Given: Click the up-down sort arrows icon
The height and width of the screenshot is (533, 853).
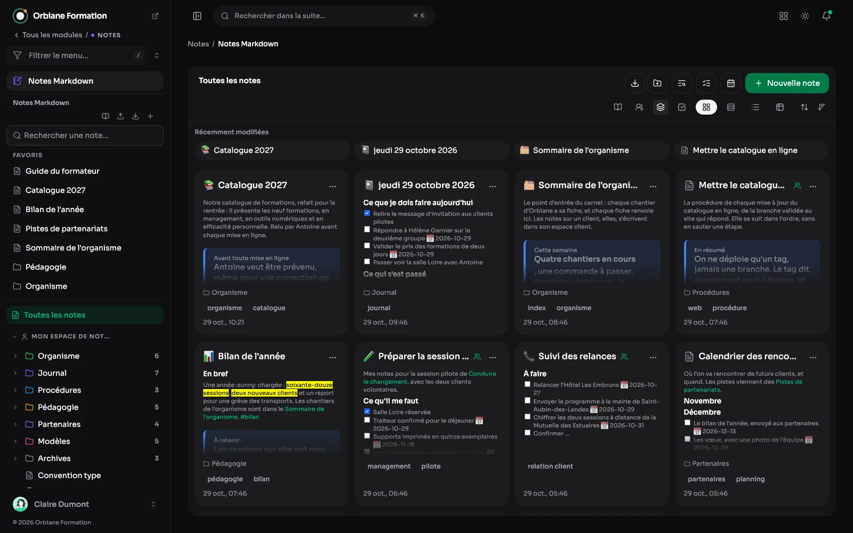Looking at the screenshot, I should coord(804,107).
